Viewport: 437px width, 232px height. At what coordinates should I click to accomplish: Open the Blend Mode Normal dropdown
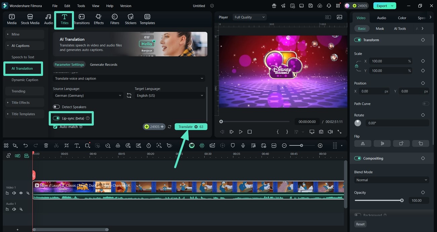click(392, 180)
